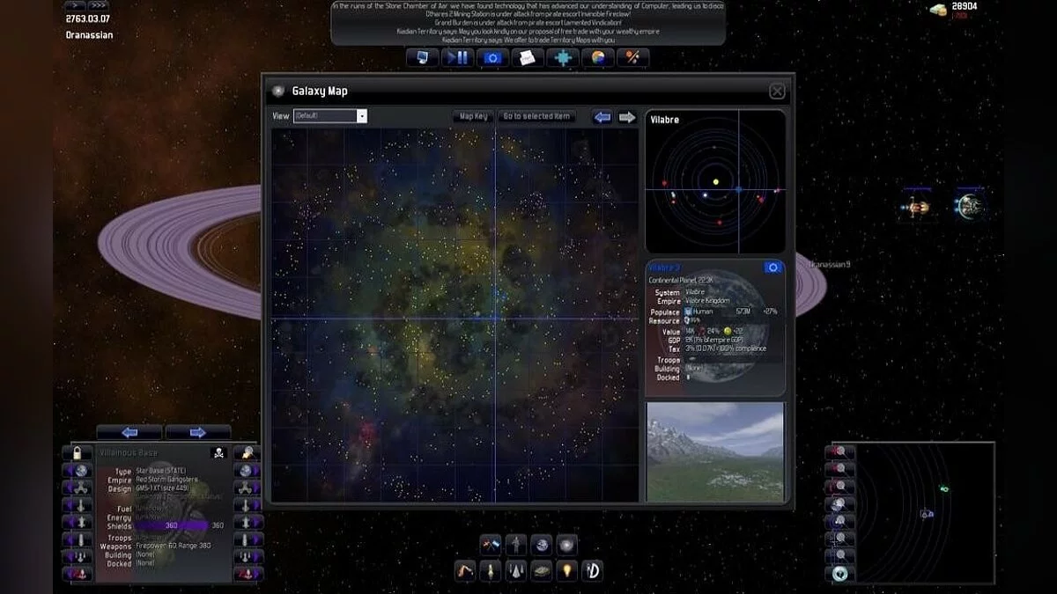Cycle to next space station icon
The image size is (1057, 594).
pyautogui.click(x=248, y=488)
